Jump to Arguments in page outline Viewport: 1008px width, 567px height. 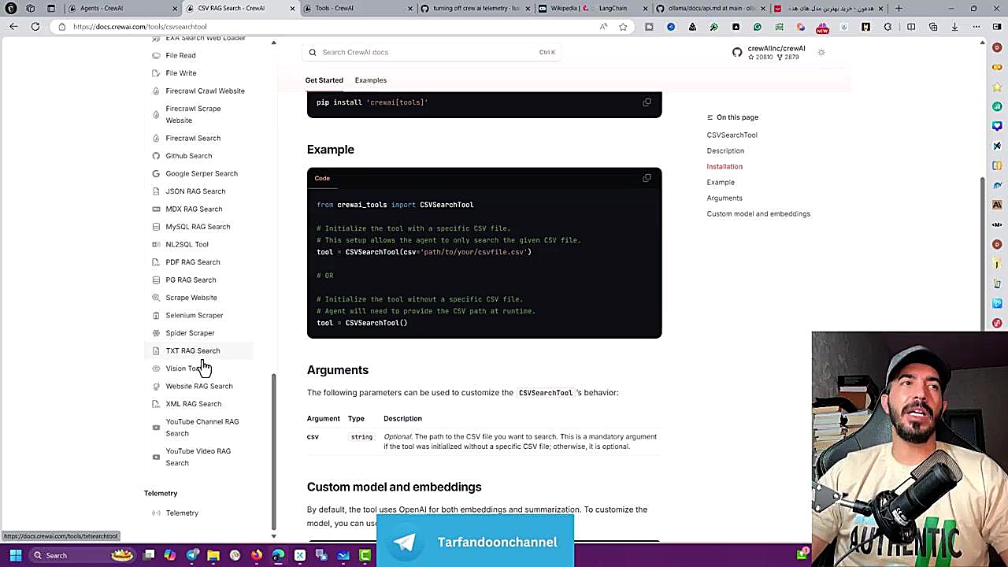pos(724,198)
